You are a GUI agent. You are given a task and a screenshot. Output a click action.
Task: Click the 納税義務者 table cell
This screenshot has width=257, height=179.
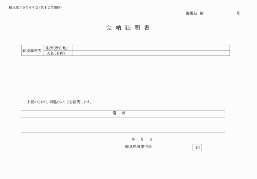pos(33,51)
